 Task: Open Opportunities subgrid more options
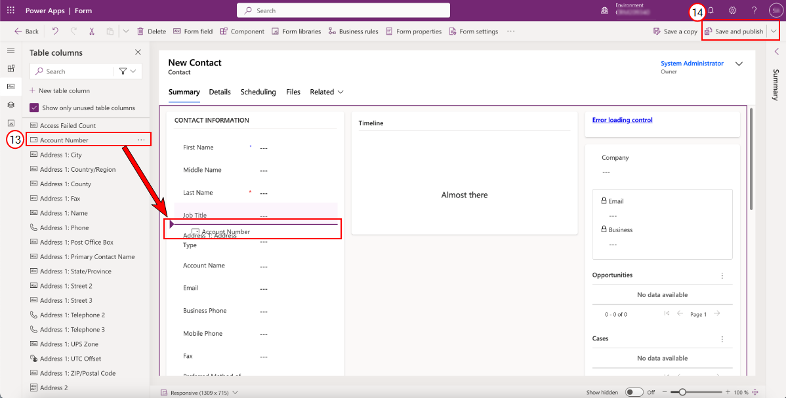(x=722, y=275)
